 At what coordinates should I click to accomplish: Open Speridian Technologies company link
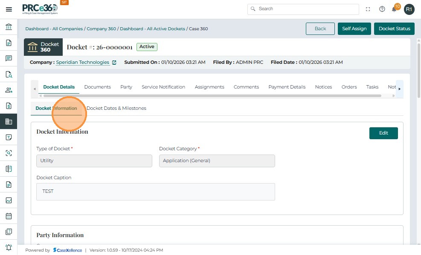coord(83,63)
